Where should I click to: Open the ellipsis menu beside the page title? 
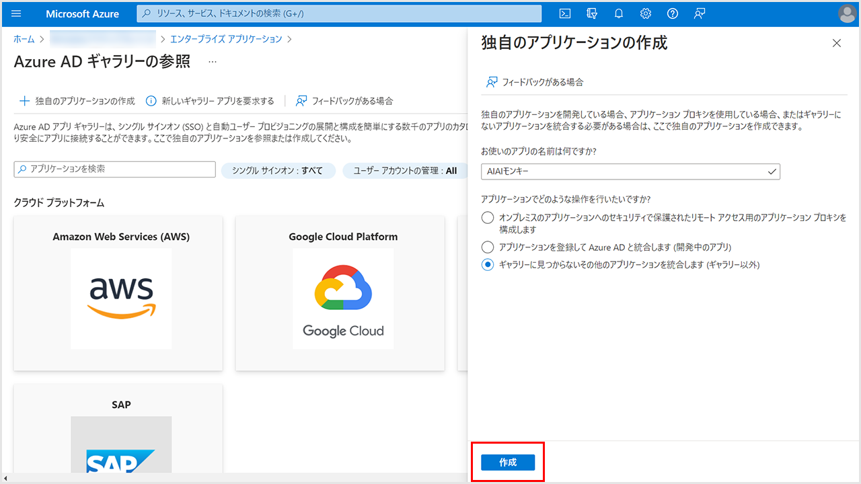click(213, 62)
